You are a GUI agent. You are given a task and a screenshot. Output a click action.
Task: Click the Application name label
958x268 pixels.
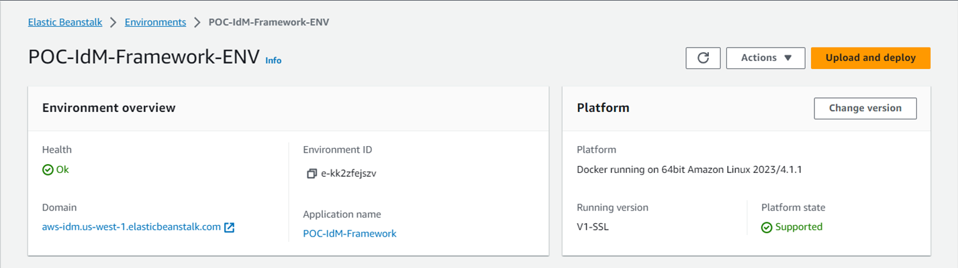pyautogui.click(x=342, y=214)
